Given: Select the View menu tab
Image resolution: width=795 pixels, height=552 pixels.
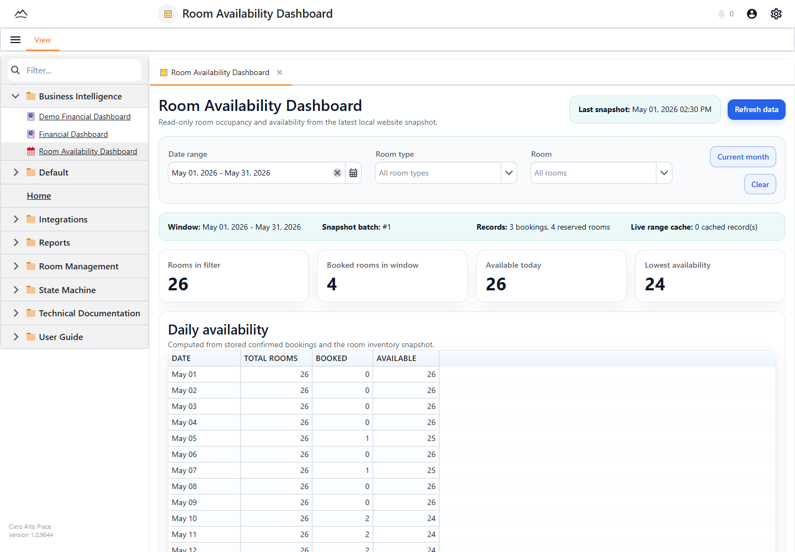Looking at the screenshot, I should pyautogui.click(x=43, y=40).
